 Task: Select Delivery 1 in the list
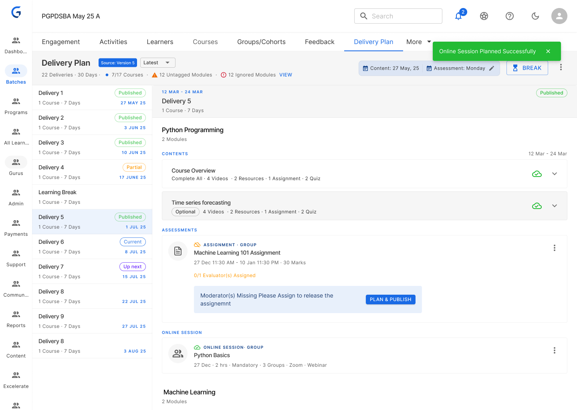(x=92, y=98)
